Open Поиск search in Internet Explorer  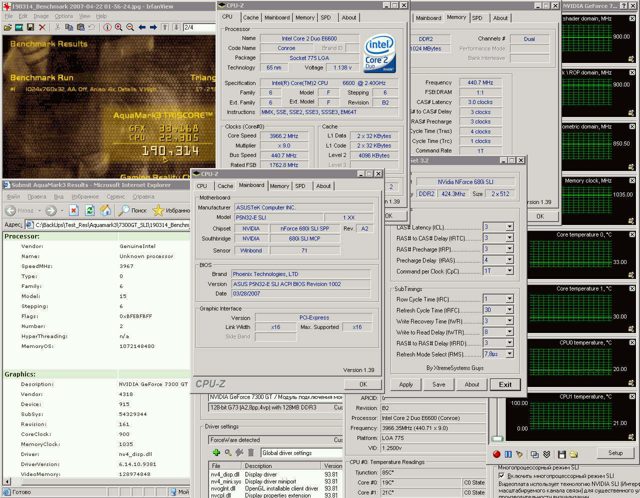click(x=133, y=210)
